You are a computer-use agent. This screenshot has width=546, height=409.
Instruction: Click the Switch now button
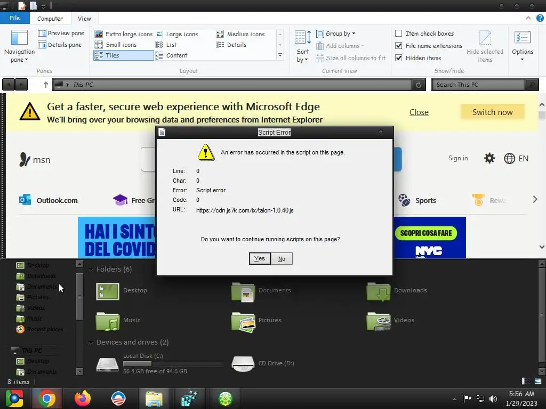pos(492,112)
